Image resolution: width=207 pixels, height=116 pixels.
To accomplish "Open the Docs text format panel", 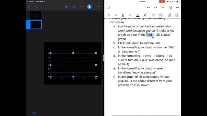I will click(x=170, y=8).
